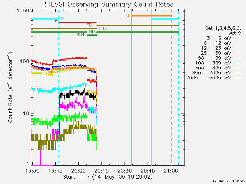Image resolution: width=246 pixels, height=184 pixels.
Task: Click the cyan line swatch for 25 - 50 keV
Action: pyautogui.click(x=238, y=53)
